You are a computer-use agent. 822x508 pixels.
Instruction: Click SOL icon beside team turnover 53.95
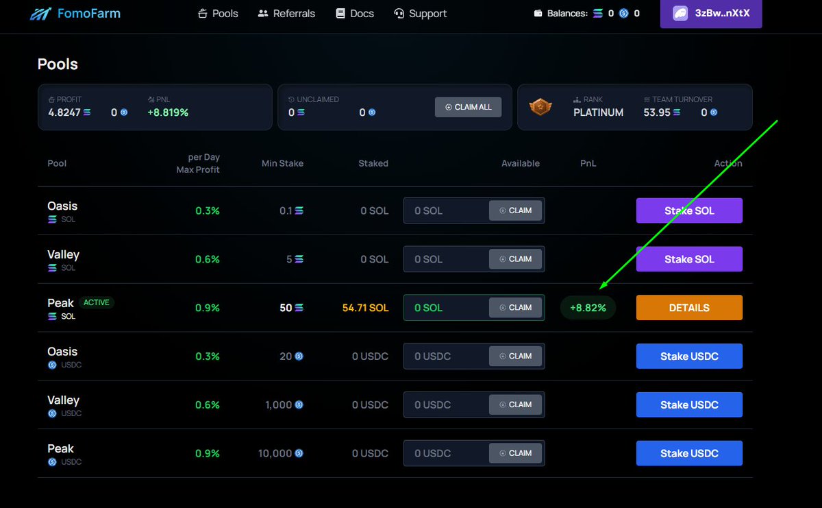coord(677,112)
